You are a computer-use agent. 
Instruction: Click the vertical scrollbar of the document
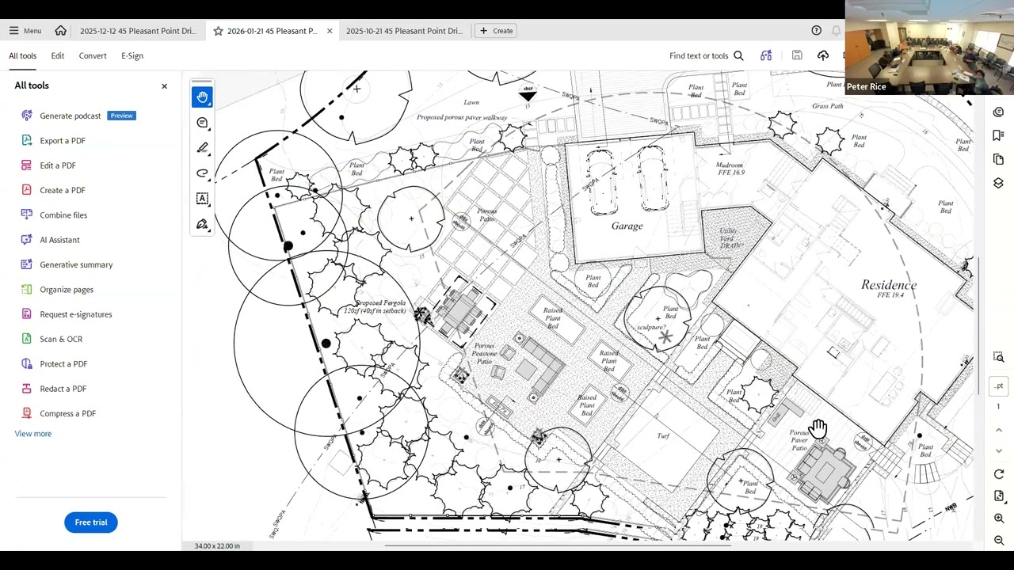click(x=978, y=325)
